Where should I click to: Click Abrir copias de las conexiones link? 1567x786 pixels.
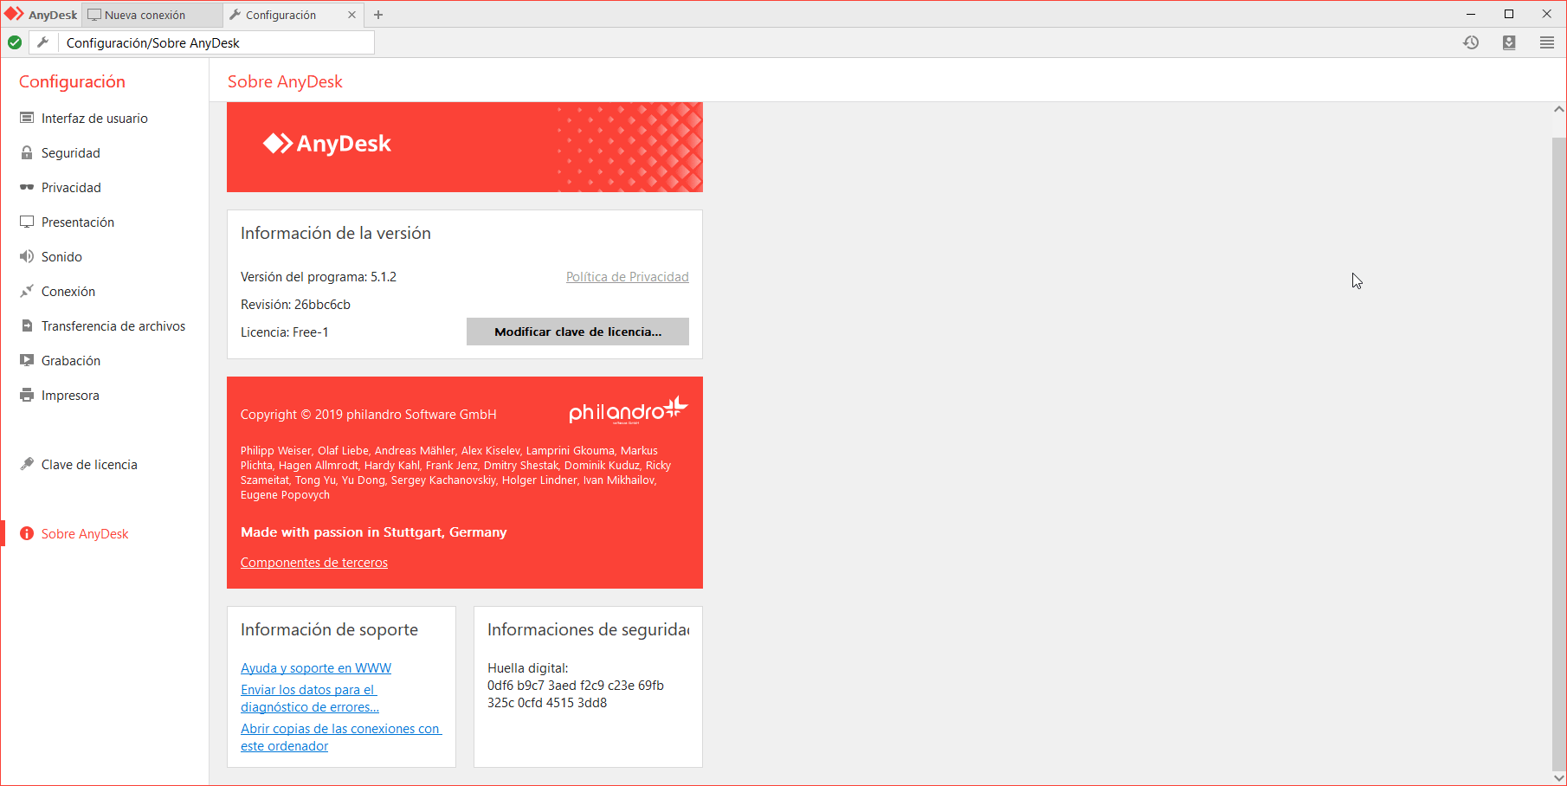tap(341, 738)
